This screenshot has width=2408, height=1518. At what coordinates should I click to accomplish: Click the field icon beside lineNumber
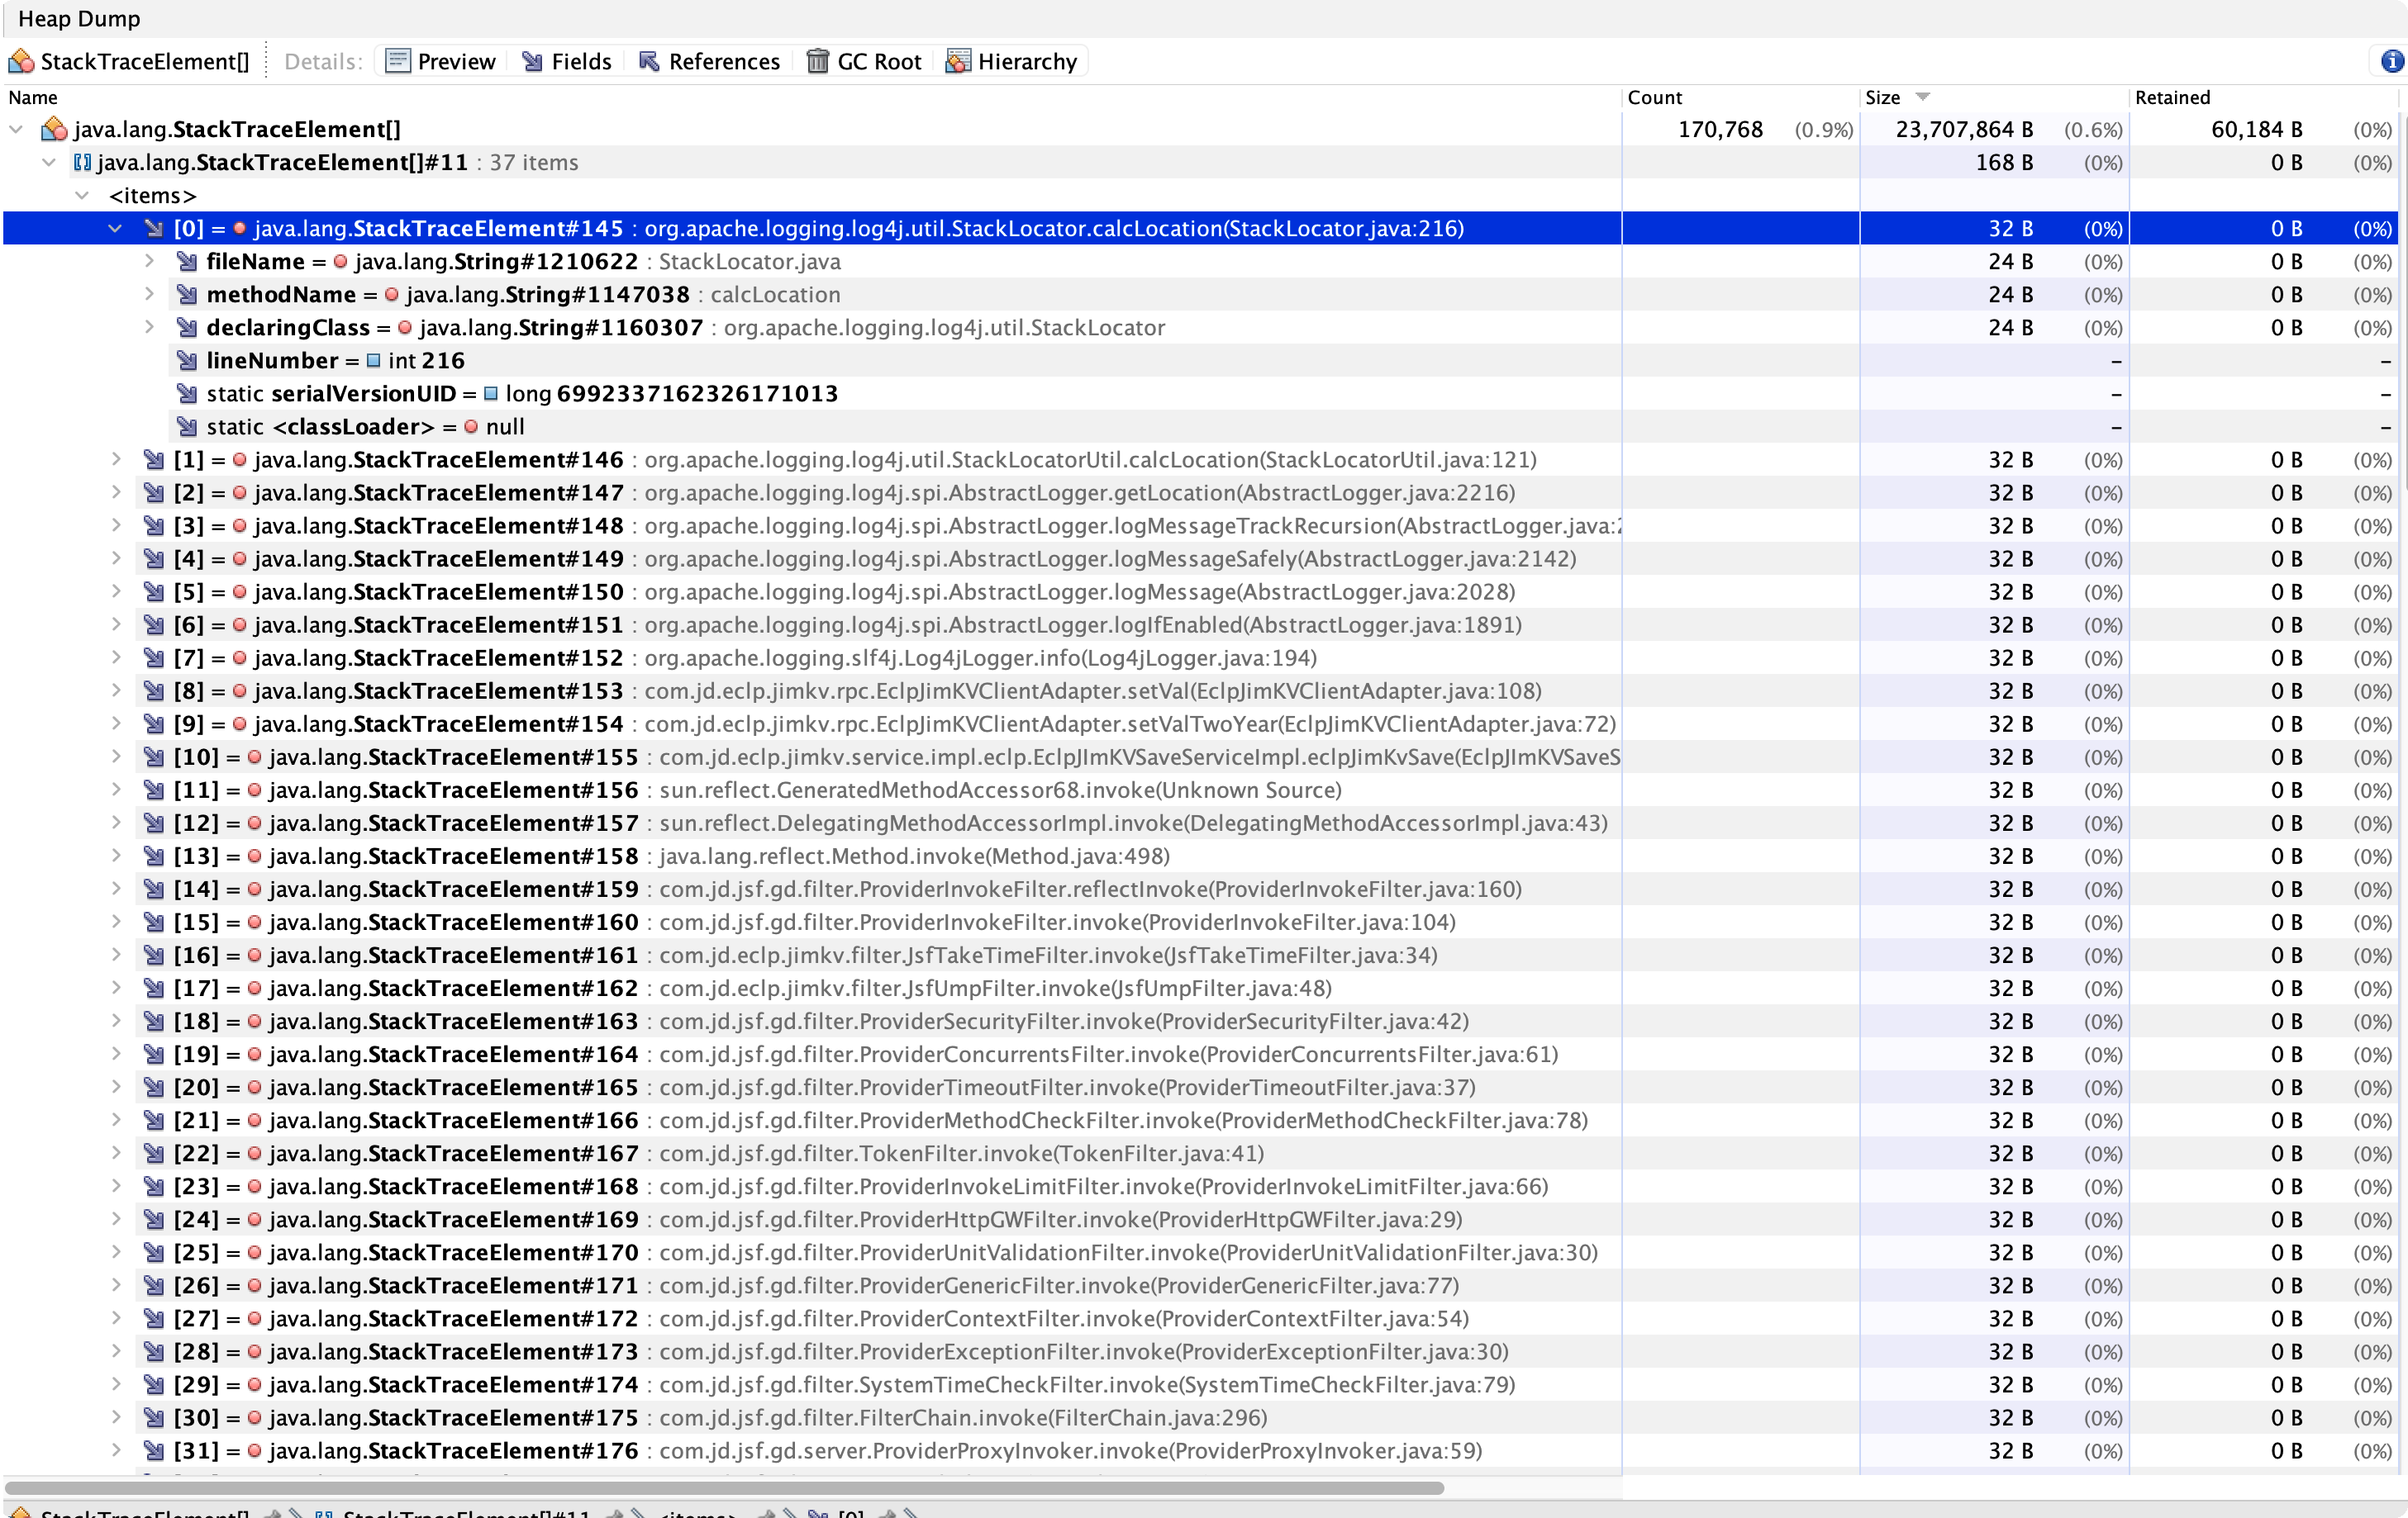187,361
